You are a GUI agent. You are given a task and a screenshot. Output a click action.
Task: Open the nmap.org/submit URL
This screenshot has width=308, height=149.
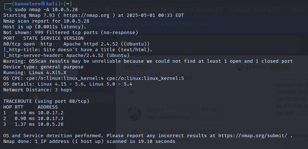coord(252,136)
